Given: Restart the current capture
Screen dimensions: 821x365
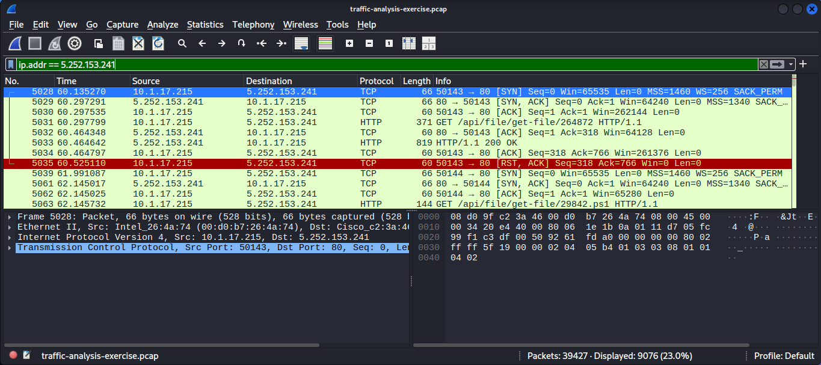Looking at the screenshot, I should tap(54, 43).
